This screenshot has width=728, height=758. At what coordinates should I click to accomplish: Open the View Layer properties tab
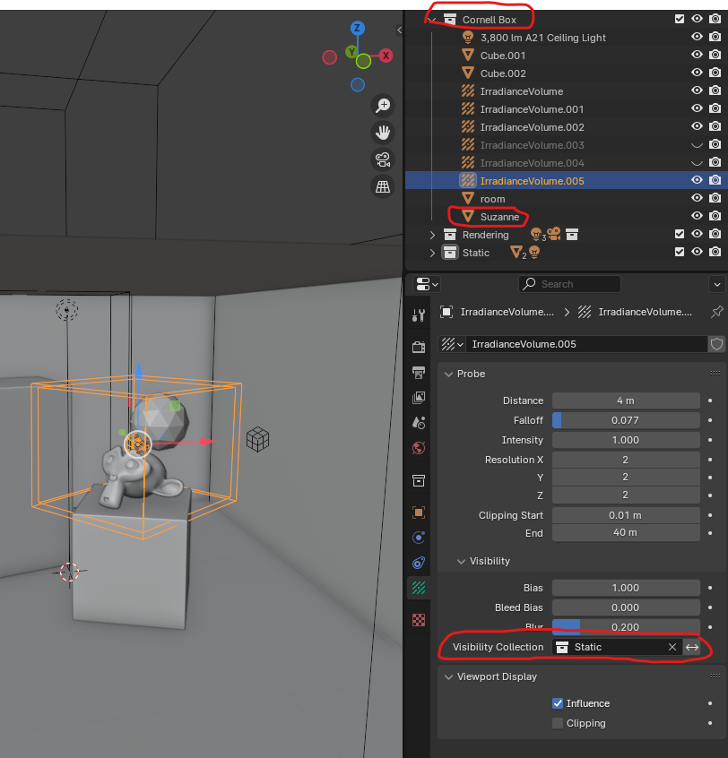(x=419, y=398)
